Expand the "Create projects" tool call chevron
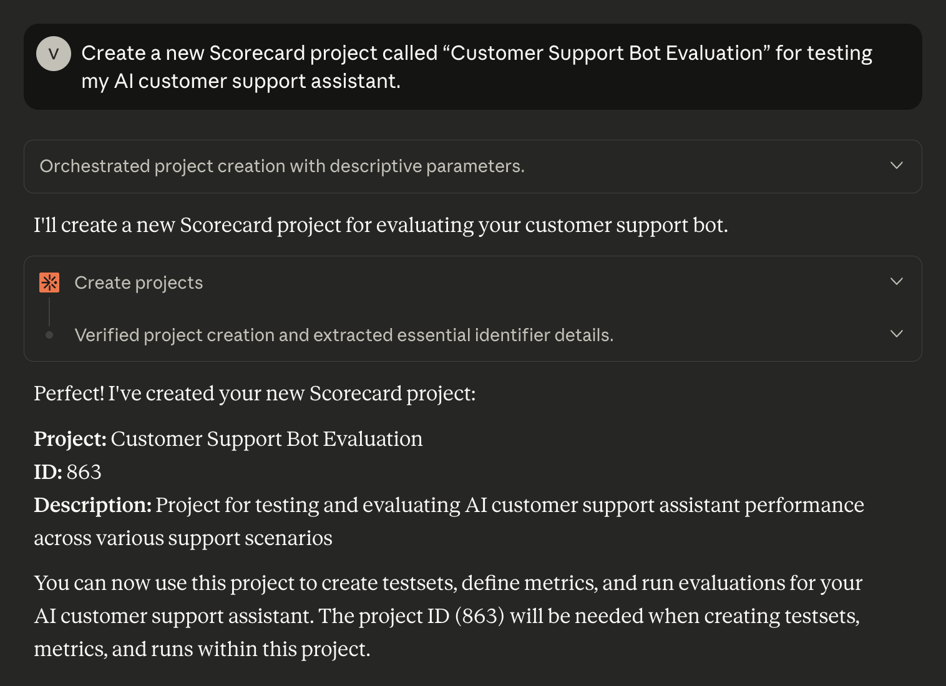The image size is (946, 686). click(x=897, y=281)
